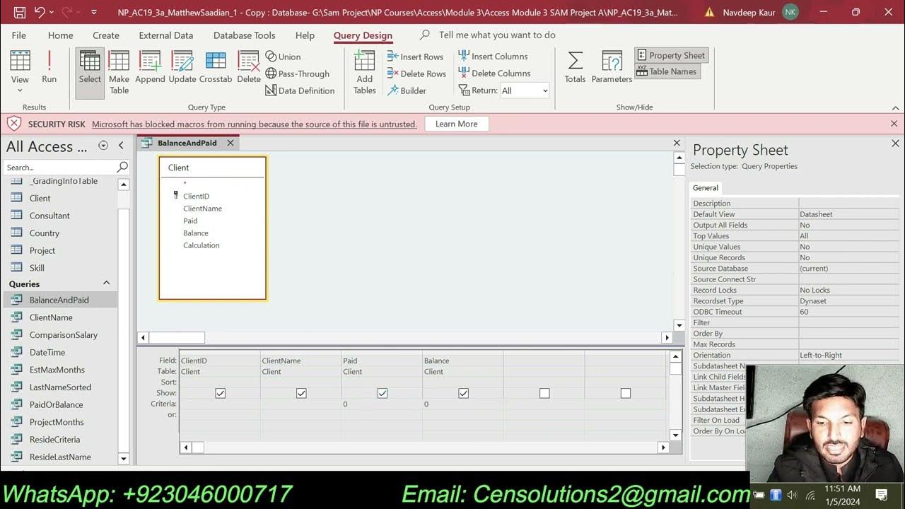Image resolution: width=905 pixels, height=509 pixels.
Task: Open the View datasheet icon
Action: [x=20, y=62]
